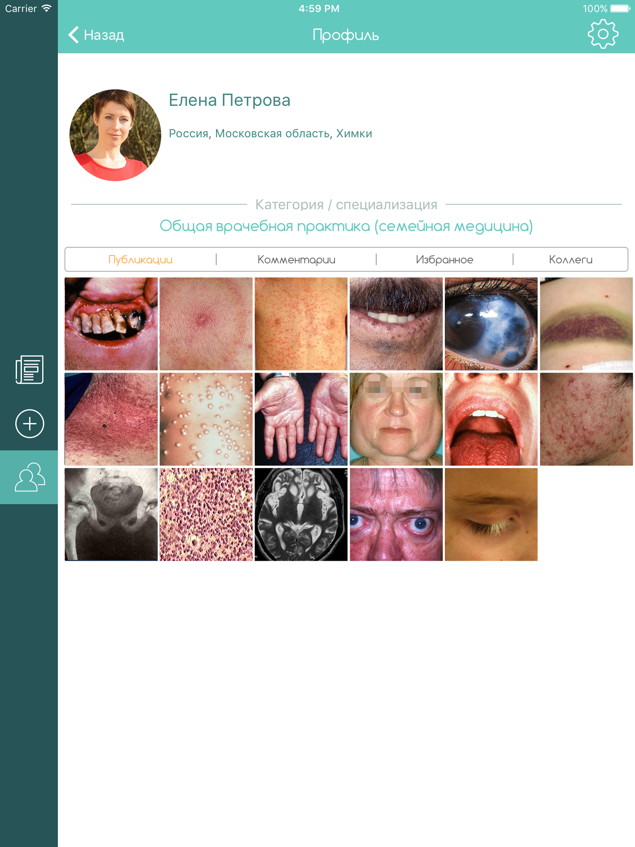Add a new publication with plus icon

(29, 423)
